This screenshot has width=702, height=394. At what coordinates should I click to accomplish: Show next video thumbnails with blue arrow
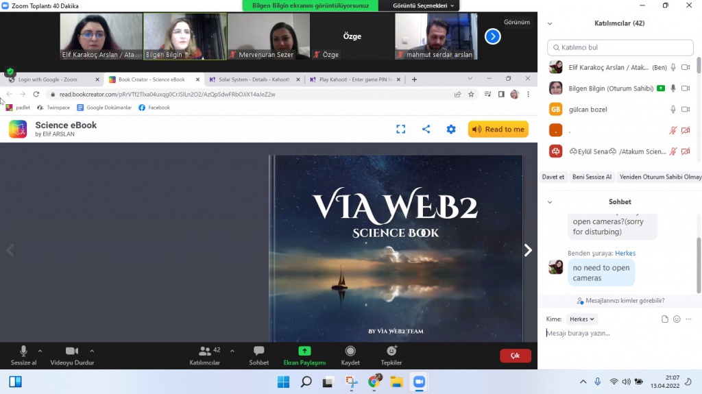(492, 36)
